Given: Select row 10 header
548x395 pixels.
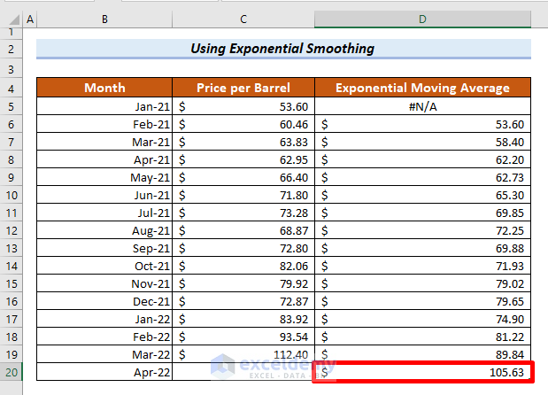Looking at the screenshot, I should (x=12, y=195).
